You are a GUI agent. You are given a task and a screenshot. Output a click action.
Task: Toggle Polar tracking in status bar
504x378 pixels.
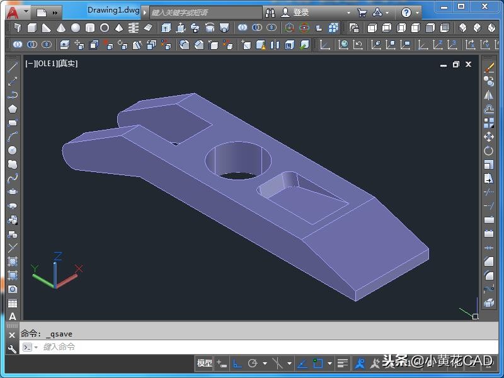coord(253,364)
